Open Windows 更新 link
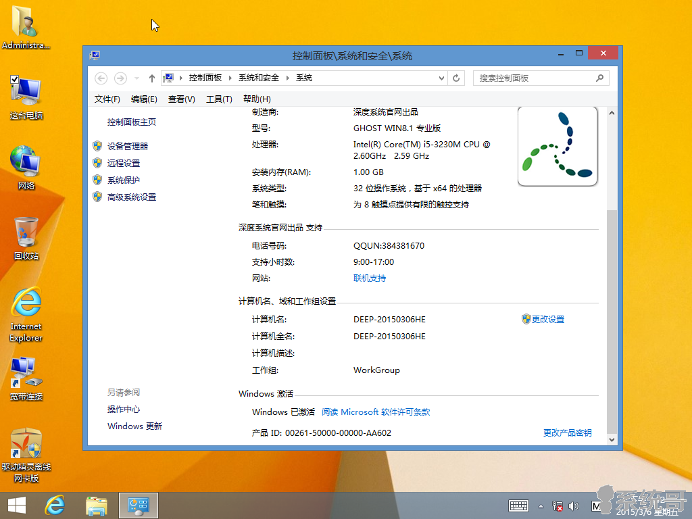 [x=134, y=426]
